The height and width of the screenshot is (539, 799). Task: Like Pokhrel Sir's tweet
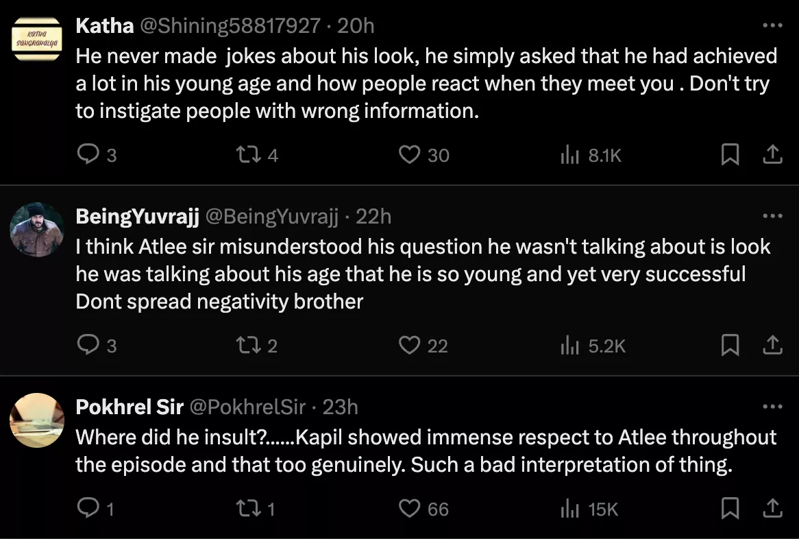(409, 508)
